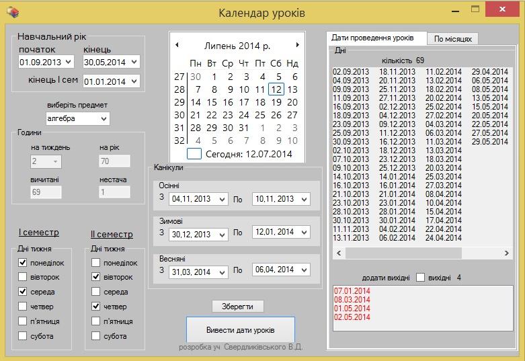Screen dimensions: 525x361
Task: Select Дати проведення уроків tab
Action: (x=376, y=38)
